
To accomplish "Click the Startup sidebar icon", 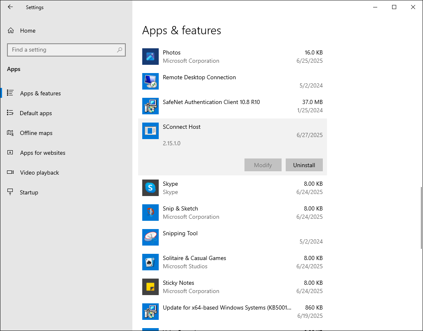I will (x=10, y=192).
